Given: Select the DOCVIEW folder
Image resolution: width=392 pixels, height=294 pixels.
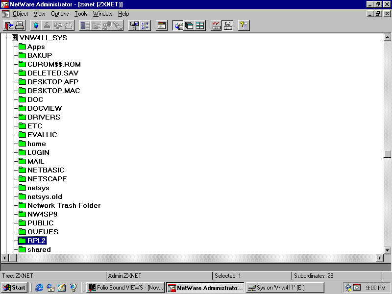Looking at the screenshot, I should pyautogui.click(x=40, y=108).
